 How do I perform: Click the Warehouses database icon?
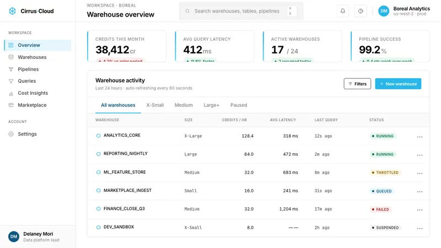coord(11,57)
